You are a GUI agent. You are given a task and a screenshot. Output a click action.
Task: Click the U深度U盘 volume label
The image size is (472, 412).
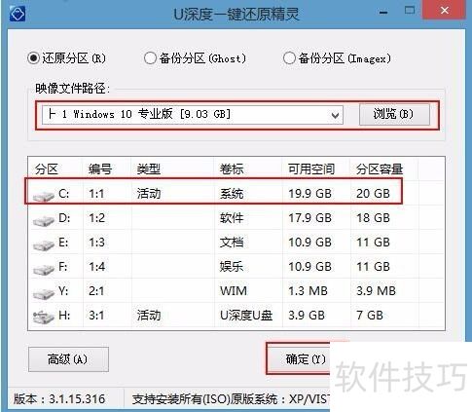[x=246, y=316]
